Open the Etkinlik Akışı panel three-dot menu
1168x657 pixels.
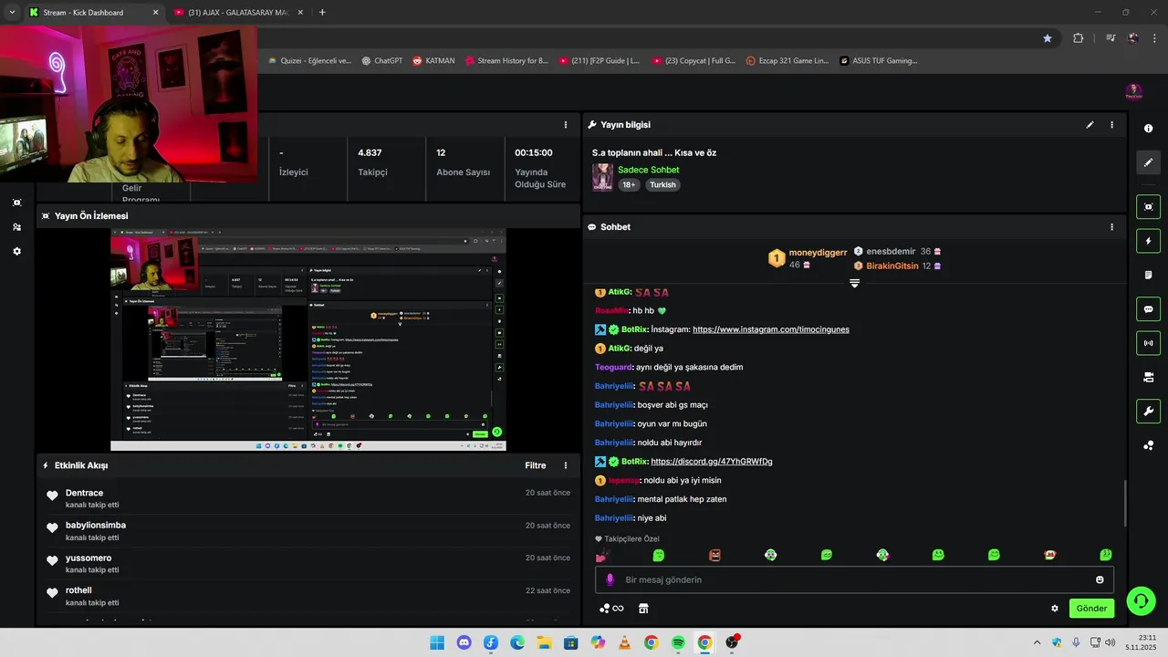pos(566,465)
